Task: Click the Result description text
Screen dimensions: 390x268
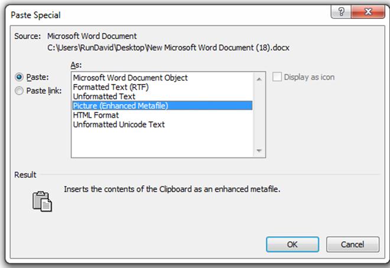Action: (172, 189)
